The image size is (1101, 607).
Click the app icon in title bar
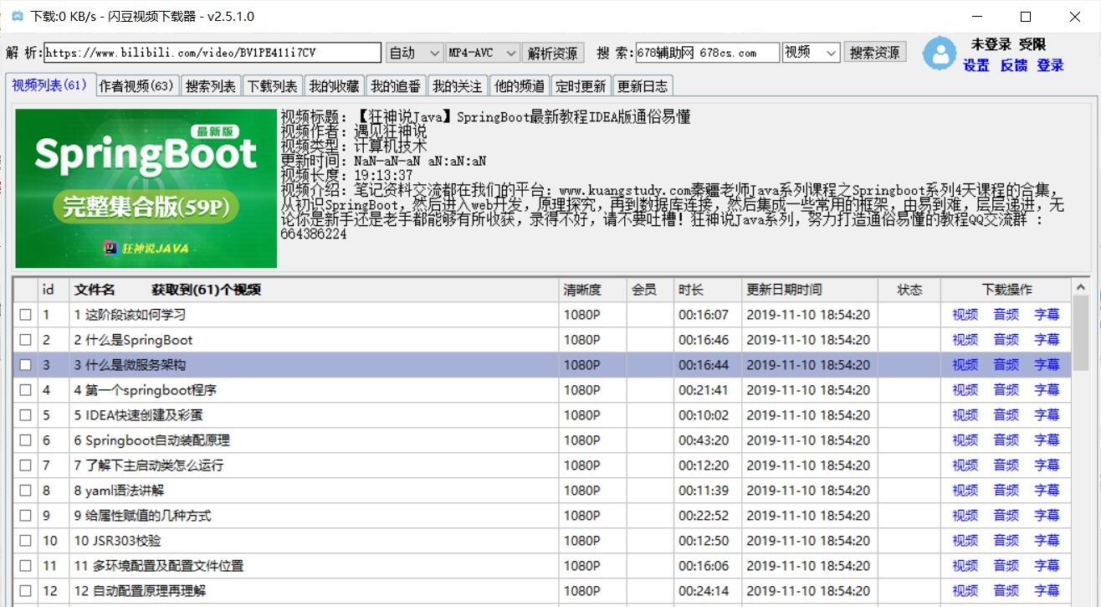point(17,16)
